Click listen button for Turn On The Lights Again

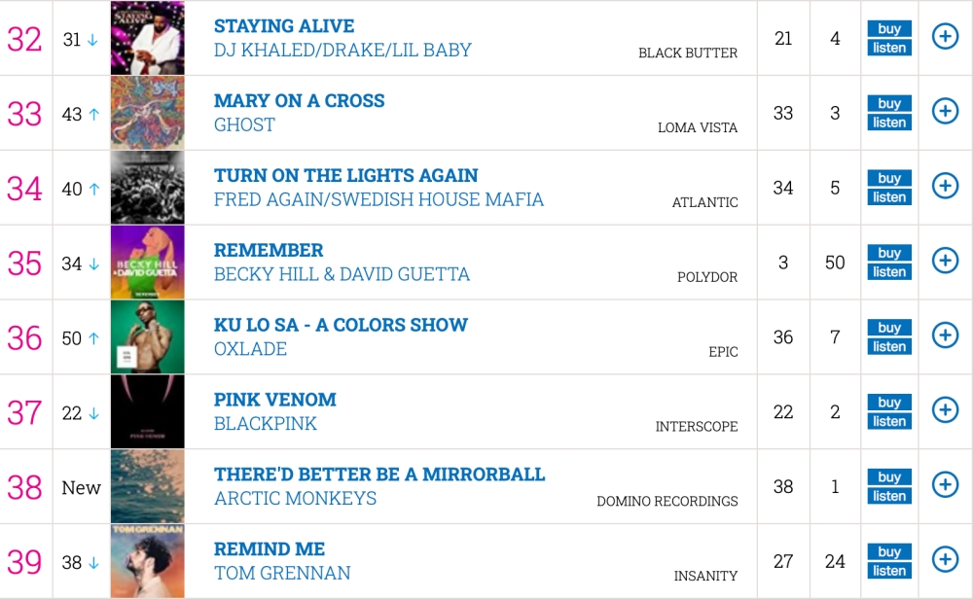889,197
